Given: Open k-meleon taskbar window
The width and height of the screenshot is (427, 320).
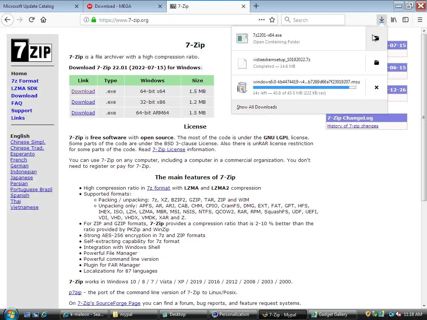Looking at the screenshot, I should click(84, 314).
